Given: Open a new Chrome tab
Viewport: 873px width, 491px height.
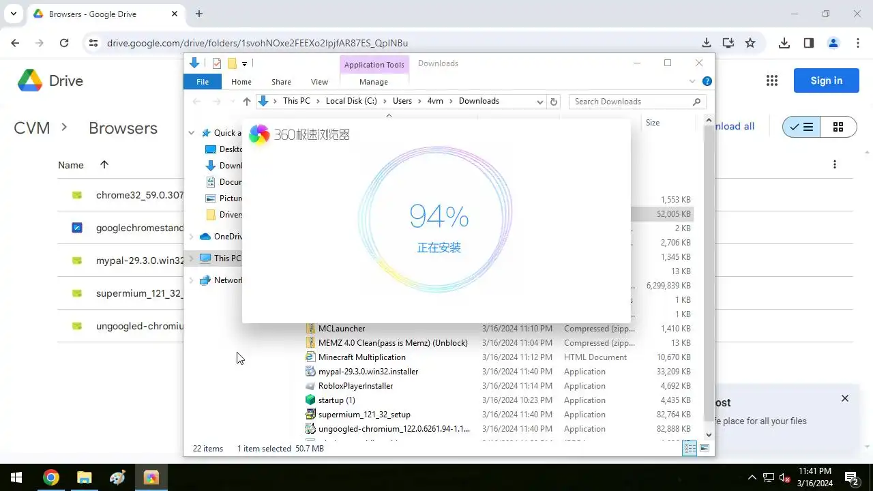Looking at the screenshot, I should (199, 14).
